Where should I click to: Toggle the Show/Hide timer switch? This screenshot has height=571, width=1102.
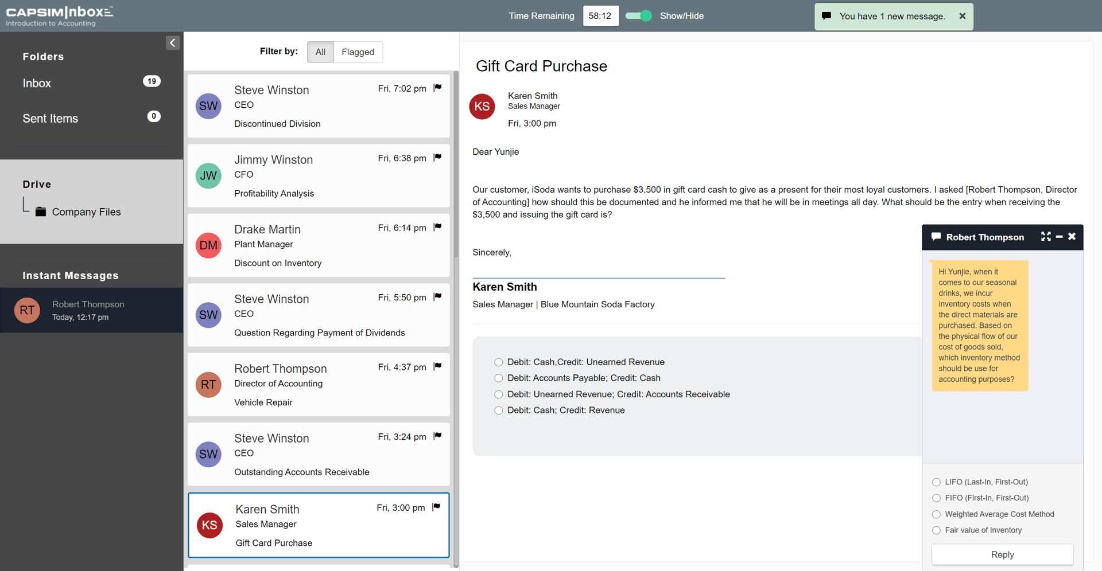click(637, 15)
